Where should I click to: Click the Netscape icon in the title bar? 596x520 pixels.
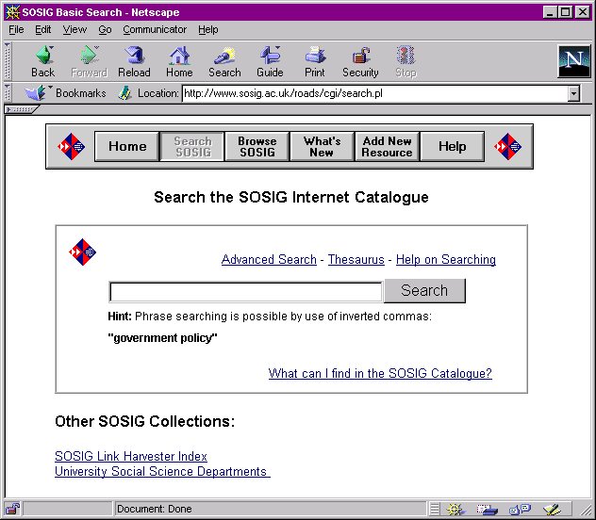(12, 12)
